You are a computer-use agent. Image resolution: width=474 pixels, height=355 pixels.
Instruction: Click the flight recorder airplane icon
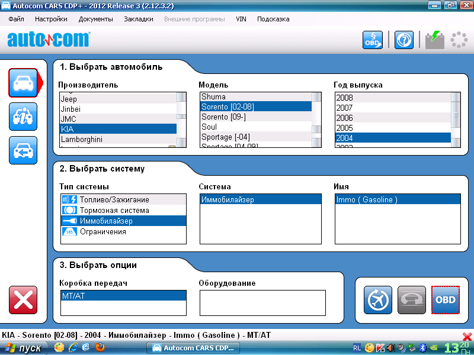(377, 299)
